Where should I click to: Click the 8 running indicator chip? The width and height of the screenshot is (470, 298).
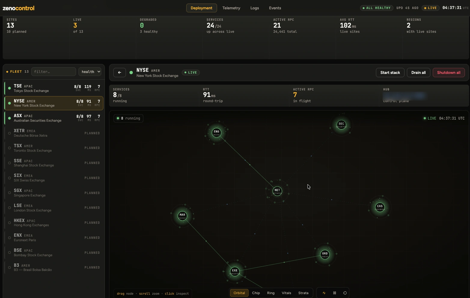(129, 118)
